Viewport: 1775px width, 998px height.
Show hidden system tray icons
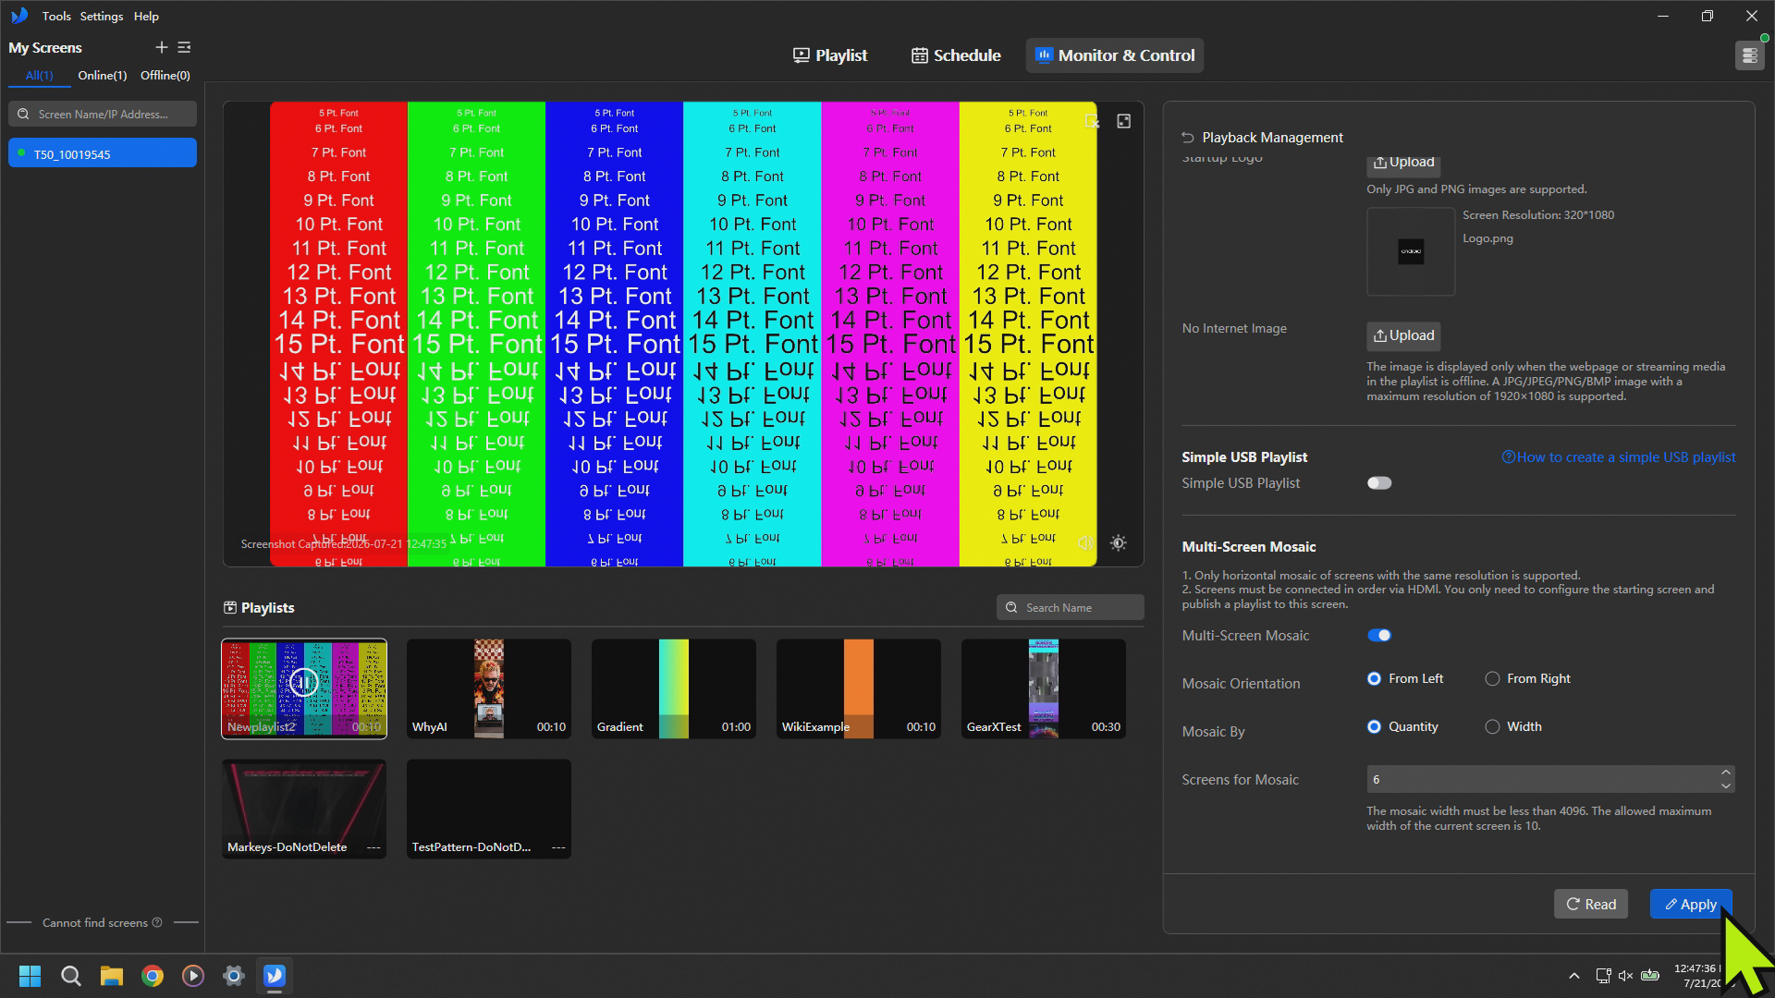[1573, 976]
